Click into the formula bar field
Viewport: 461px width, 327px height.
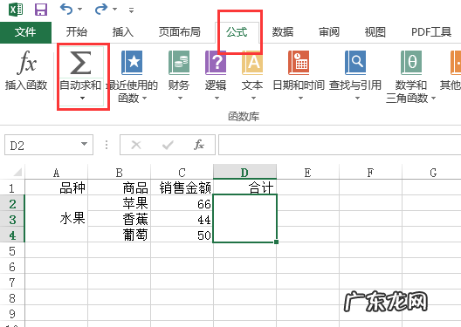coord(340,145)
